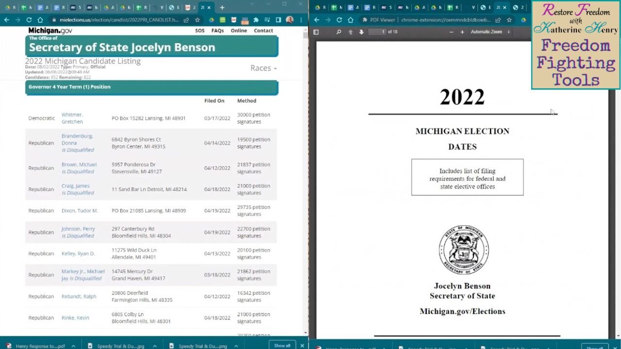The height and width of the screenshot is (349, 621).
Task: Open home page in left browser
Action: pos(40,20)
